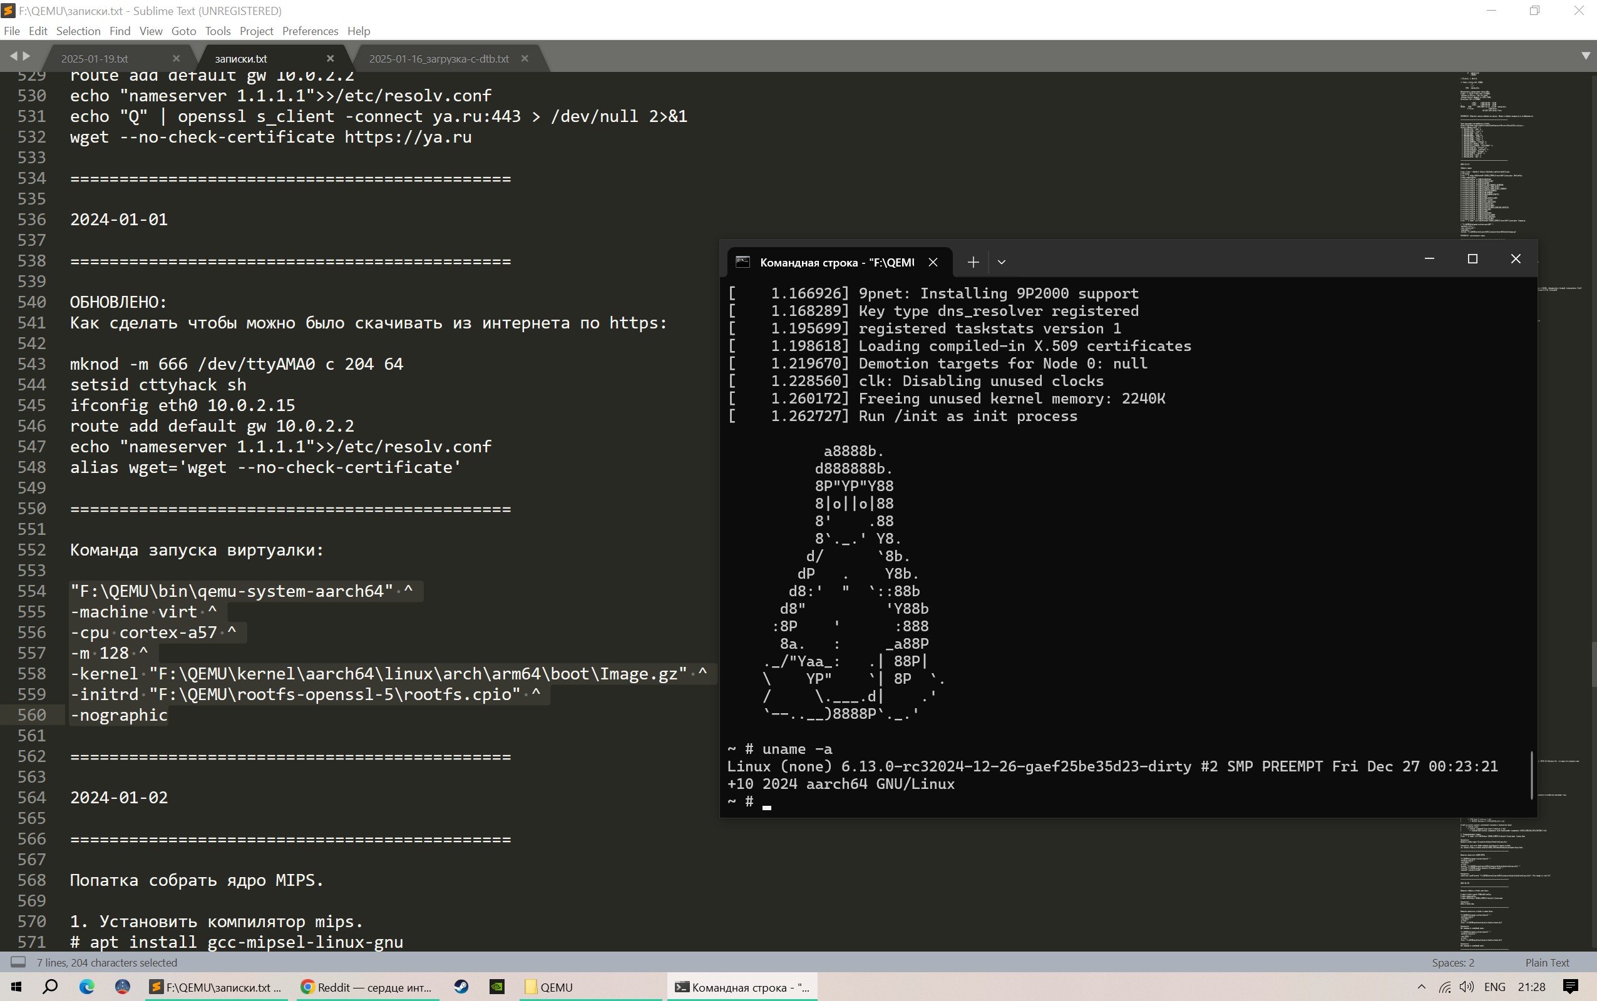Open the NVIDIA taskbar icon

pos(497,987)
